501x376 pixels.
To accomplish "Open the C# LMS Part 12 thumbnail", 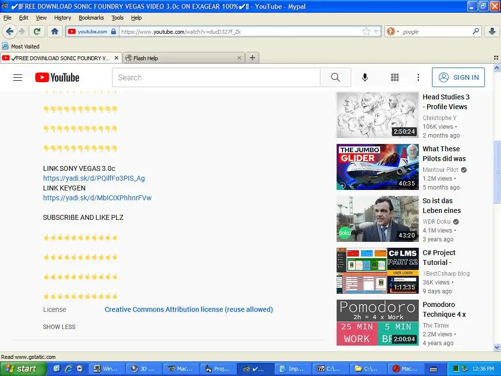I will [x=377, y=270].
